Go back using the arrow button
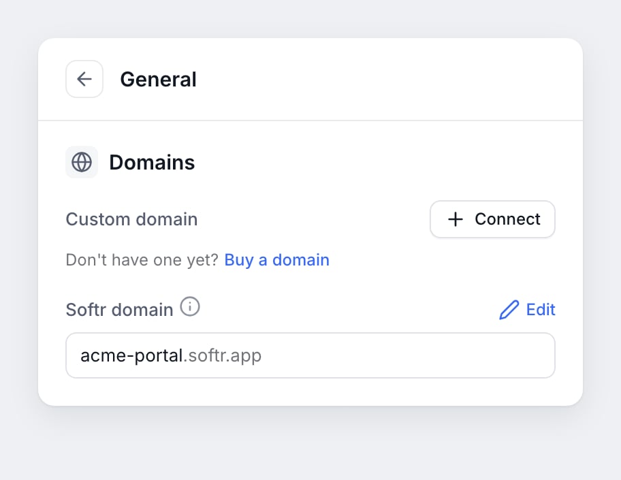This screenshot has height=480, width=621. coord(84,79)
